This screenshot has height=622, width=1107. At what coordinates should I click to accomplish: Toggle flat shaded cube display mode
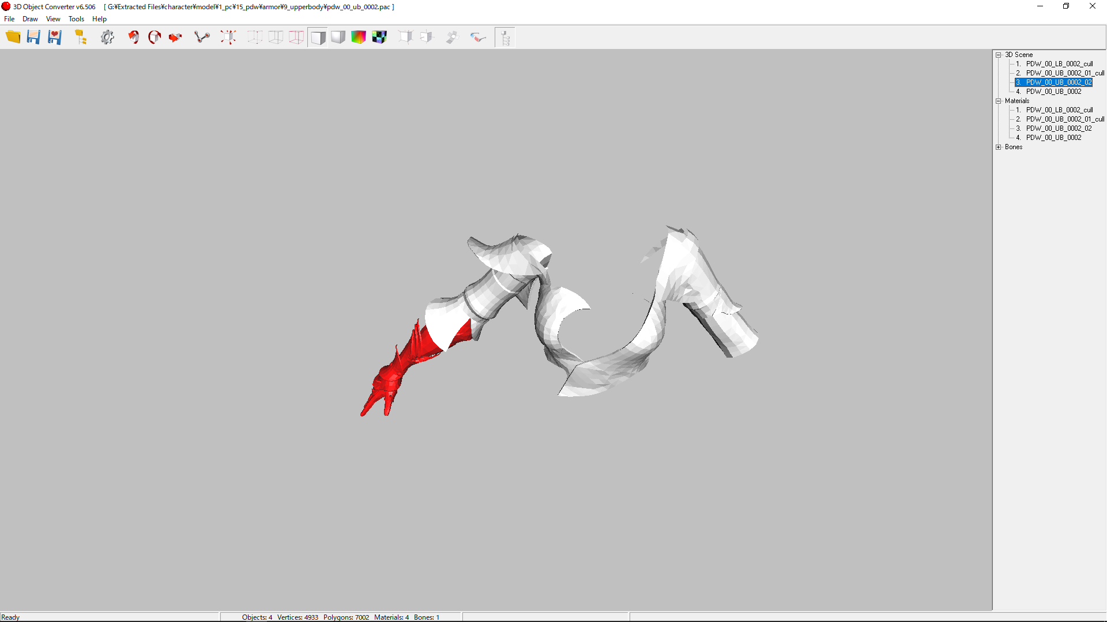coord(318,37)
